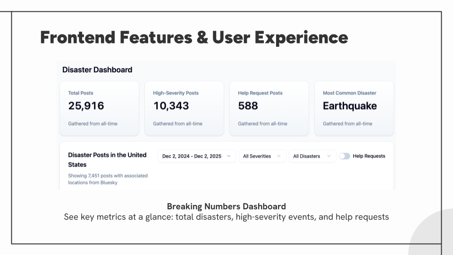Expand the All Severities dropdown

pos(262,156)
